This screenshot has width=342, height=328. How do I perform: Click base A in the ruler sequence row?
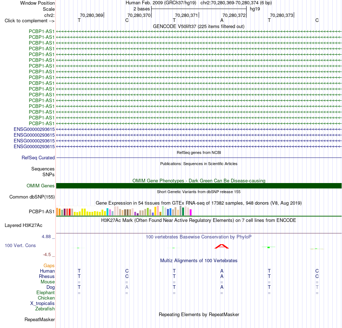pos(222,20)
